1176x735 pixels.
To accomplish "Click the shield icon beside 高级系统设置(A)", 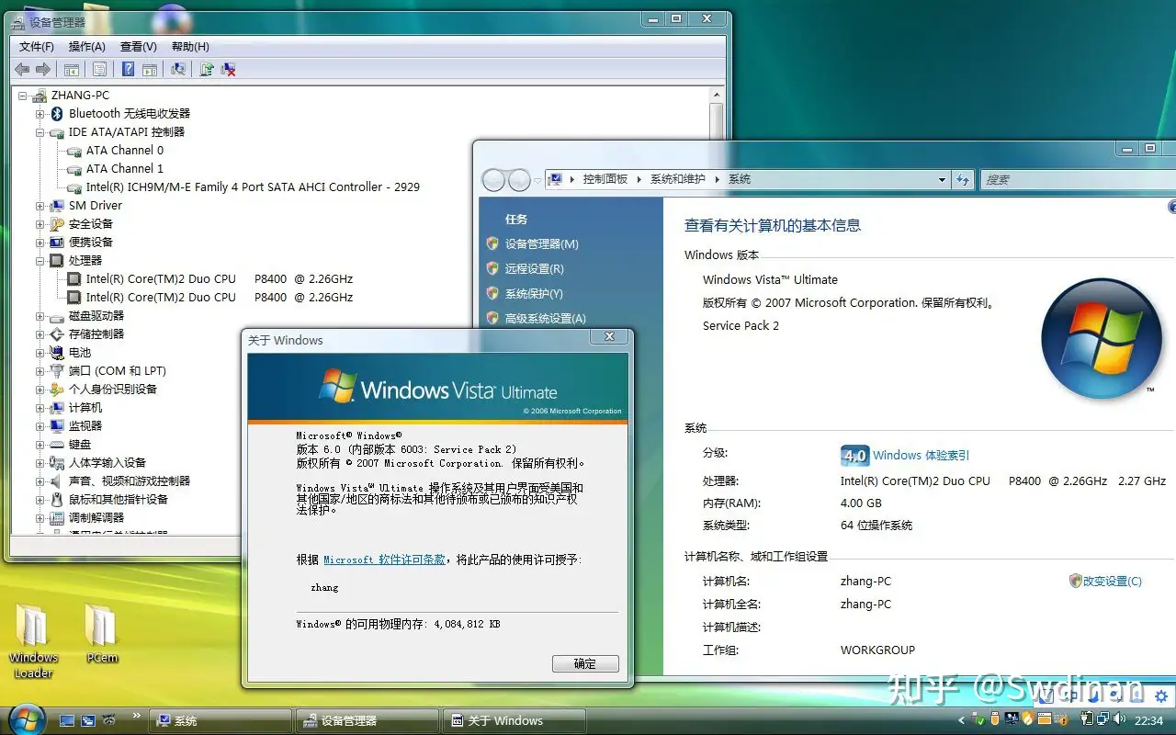I will tap(492, 318).
